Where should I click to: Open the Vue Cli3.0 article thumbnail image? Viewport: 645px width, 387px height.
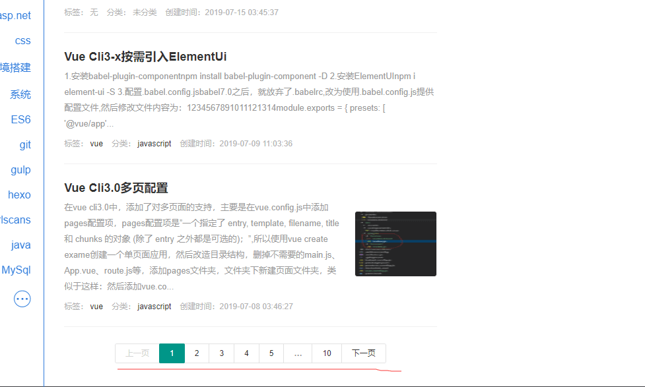(x=395, y=244)
